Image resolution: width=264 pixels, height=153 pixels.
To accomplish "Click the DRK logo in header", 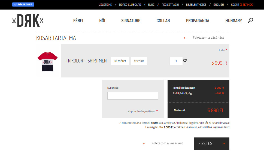I will 28,21.
